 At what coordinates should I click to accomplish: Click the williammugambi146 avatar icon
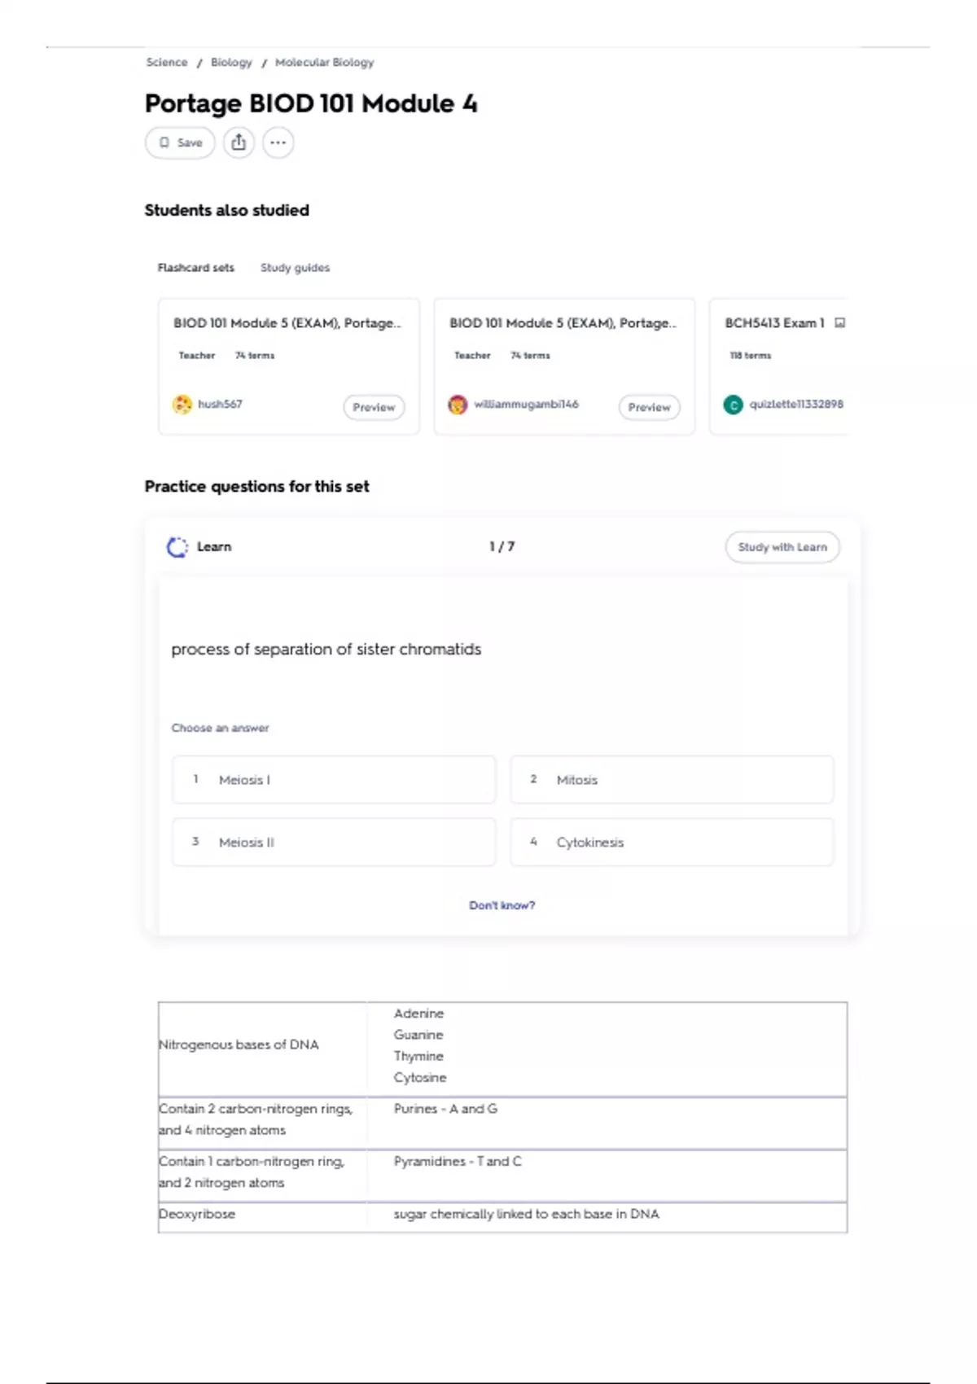[x=458, y=404]
